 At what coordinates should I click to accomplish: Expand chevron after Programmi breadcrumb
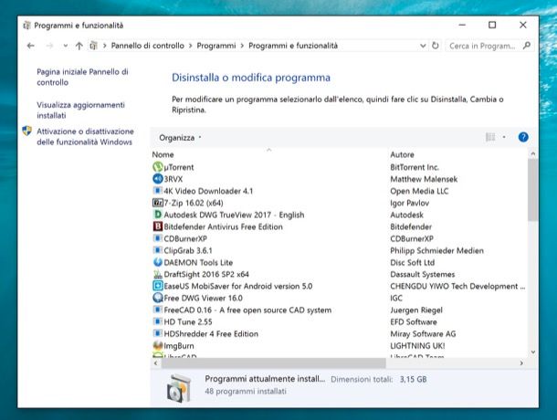[x=242, y=46]
